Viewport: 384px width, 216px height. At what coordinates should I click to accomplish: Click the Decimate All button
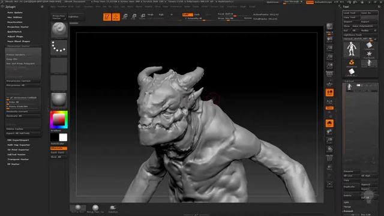pos(23,116)
